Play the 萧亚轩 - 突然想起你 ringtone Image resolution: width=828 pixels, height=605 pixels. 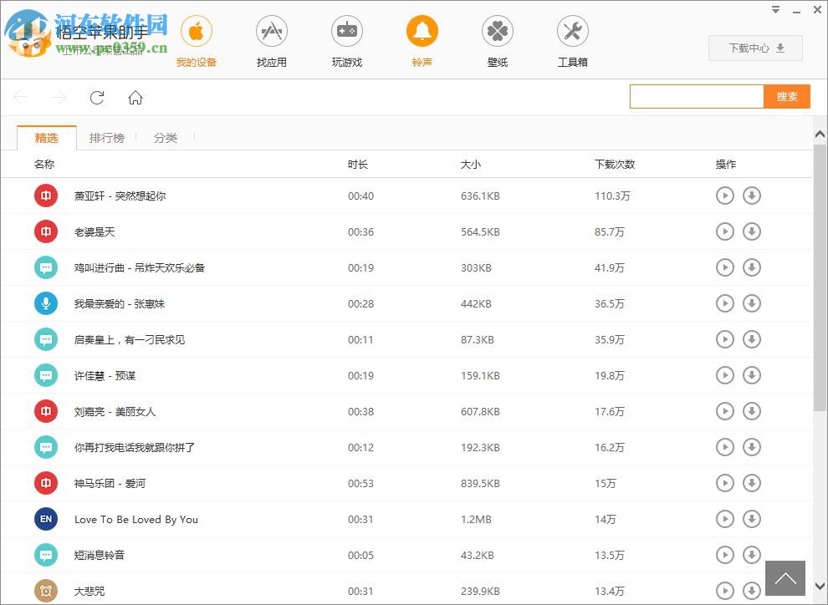click(725, 196)
